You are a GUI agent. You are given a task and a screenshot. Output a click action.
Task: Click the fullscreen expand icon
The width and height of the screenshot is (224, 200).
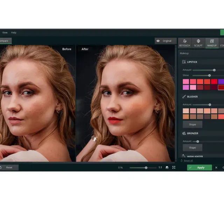tap(174, 167)
